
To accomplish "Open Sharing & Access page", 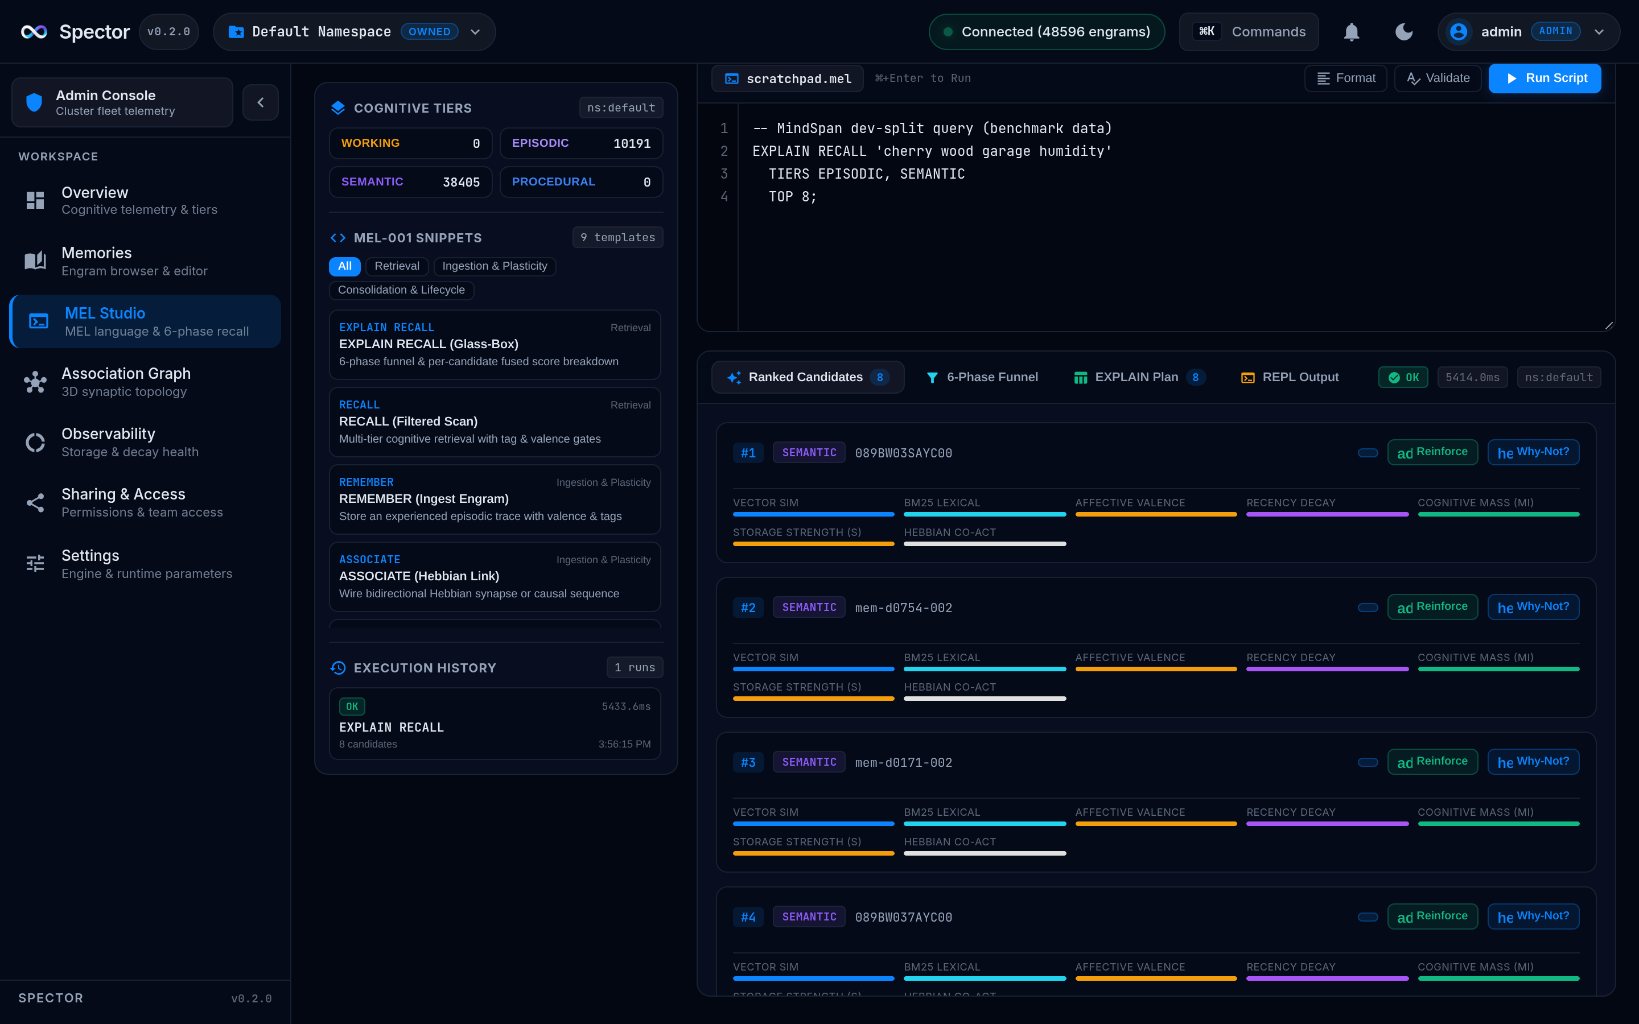I will [145, 502].
